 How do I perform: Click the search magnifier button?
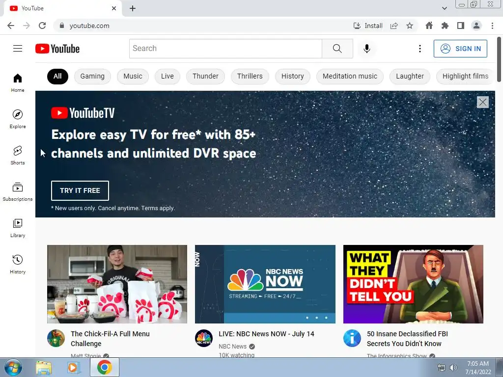coord(337,49)
